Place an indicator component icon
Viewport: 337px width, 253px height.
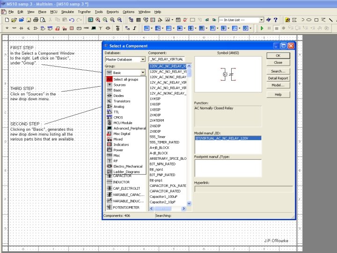pos(72,28)
